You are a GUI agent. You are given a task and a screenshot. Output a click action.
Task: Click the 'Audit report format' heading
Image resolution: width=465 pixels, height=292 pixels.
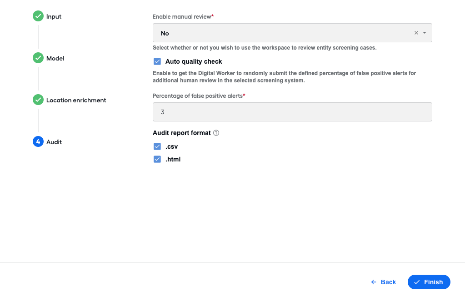point(181,133)
